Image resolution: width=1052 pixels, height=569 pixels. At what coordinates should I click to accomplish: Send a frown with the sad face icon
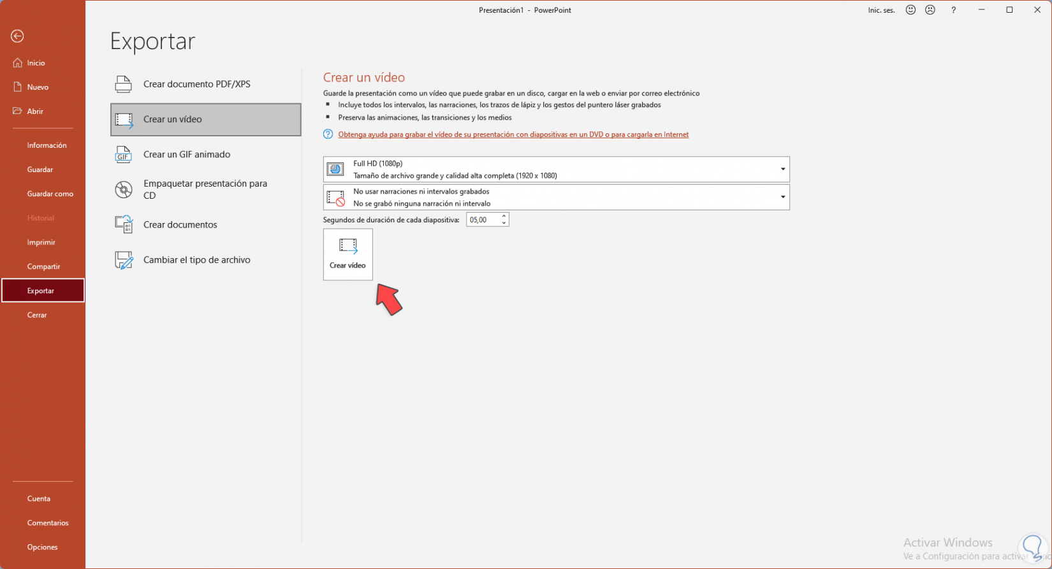(x=930, y=10)
